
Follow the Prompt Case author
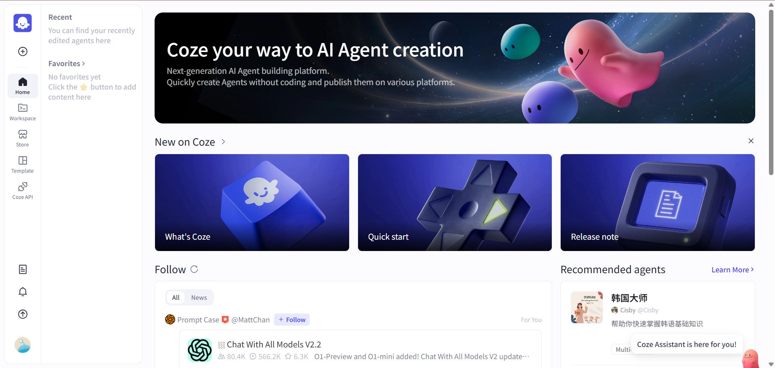coord(292,320)
